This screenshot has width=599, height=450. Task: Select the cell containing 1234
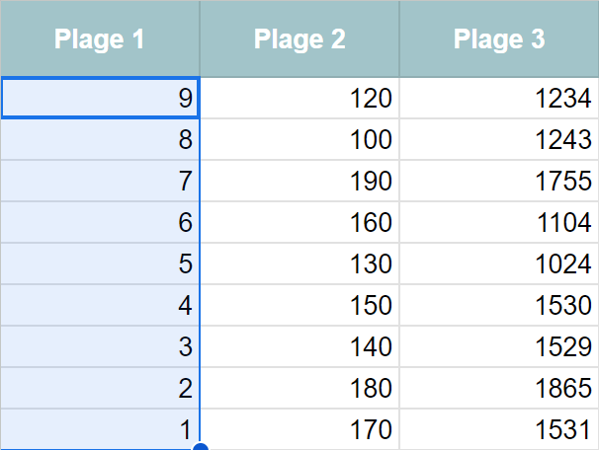[x=499, y=98]
